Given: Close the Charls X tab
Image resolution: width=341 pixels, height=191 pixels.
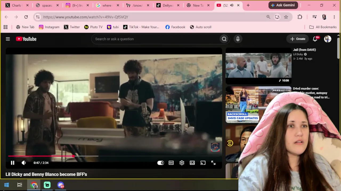Looking at the screenshot, I should (27, 5).
